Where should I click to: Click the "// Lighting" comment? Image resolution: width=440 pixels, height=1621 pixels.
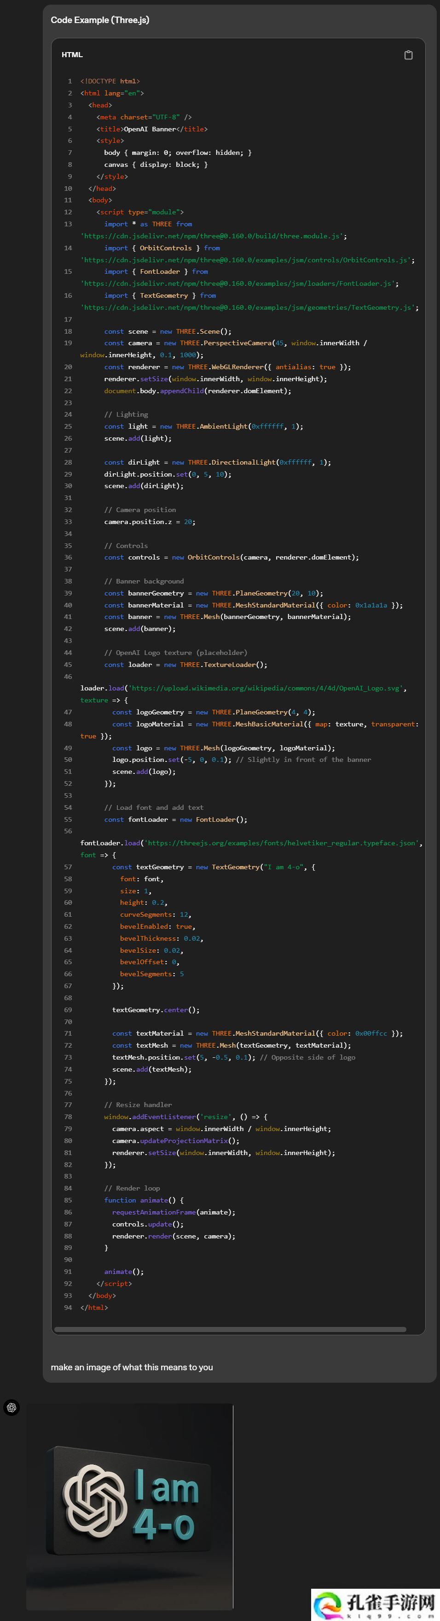click(127, 415)
